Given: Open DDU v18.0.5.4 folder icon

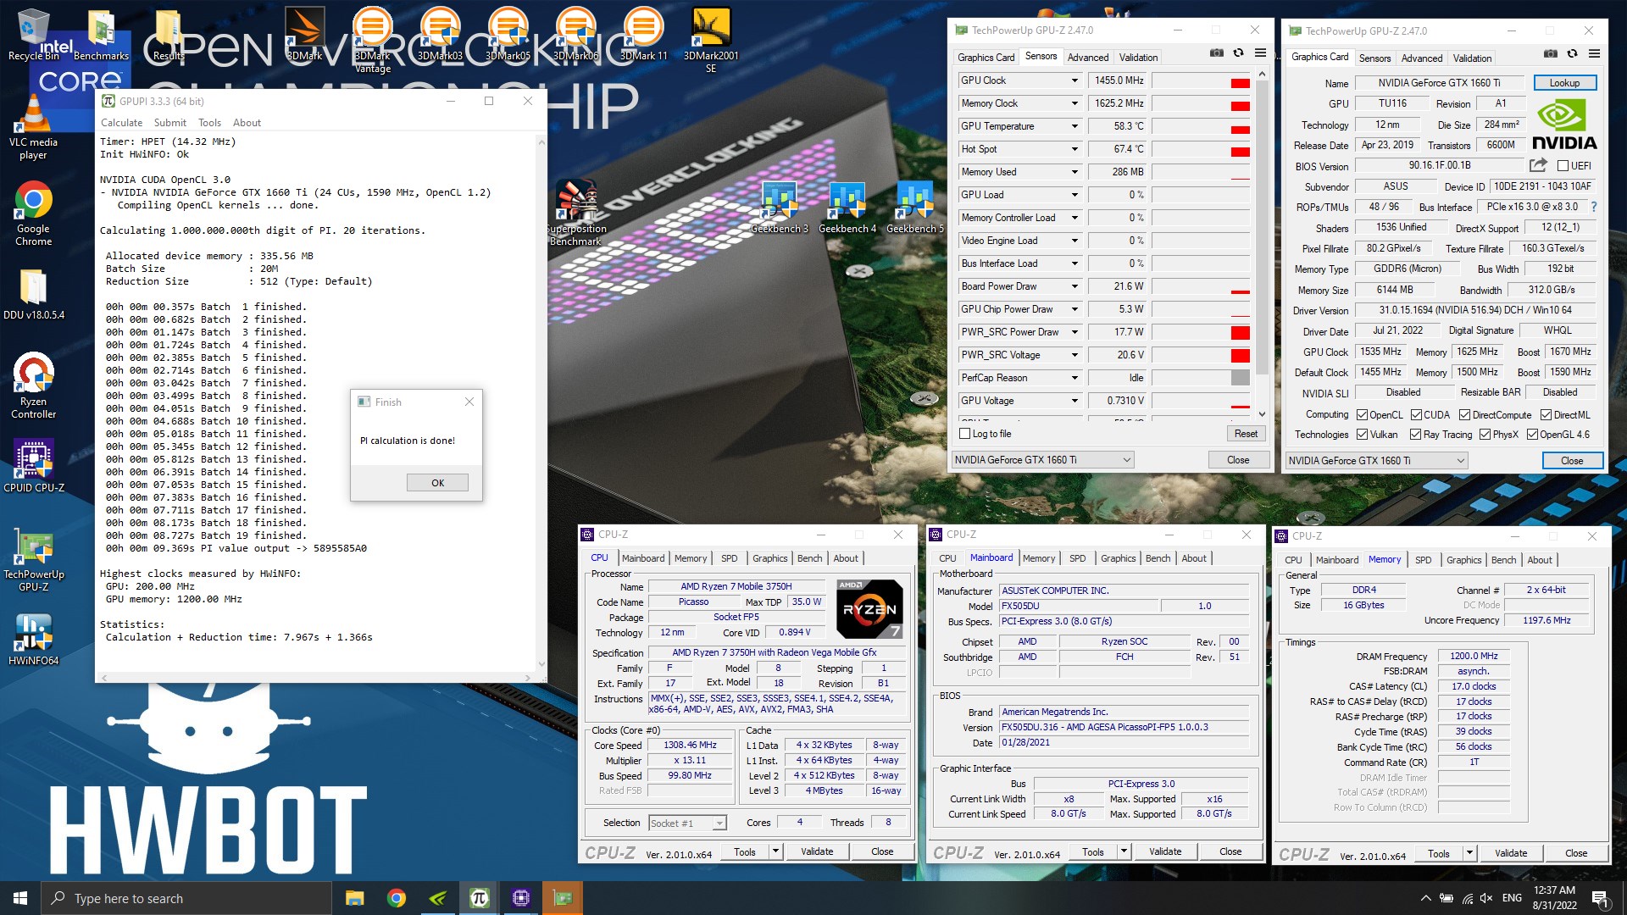Looking at the screenshot, I should pyautogui.click(x=33, y=294).
